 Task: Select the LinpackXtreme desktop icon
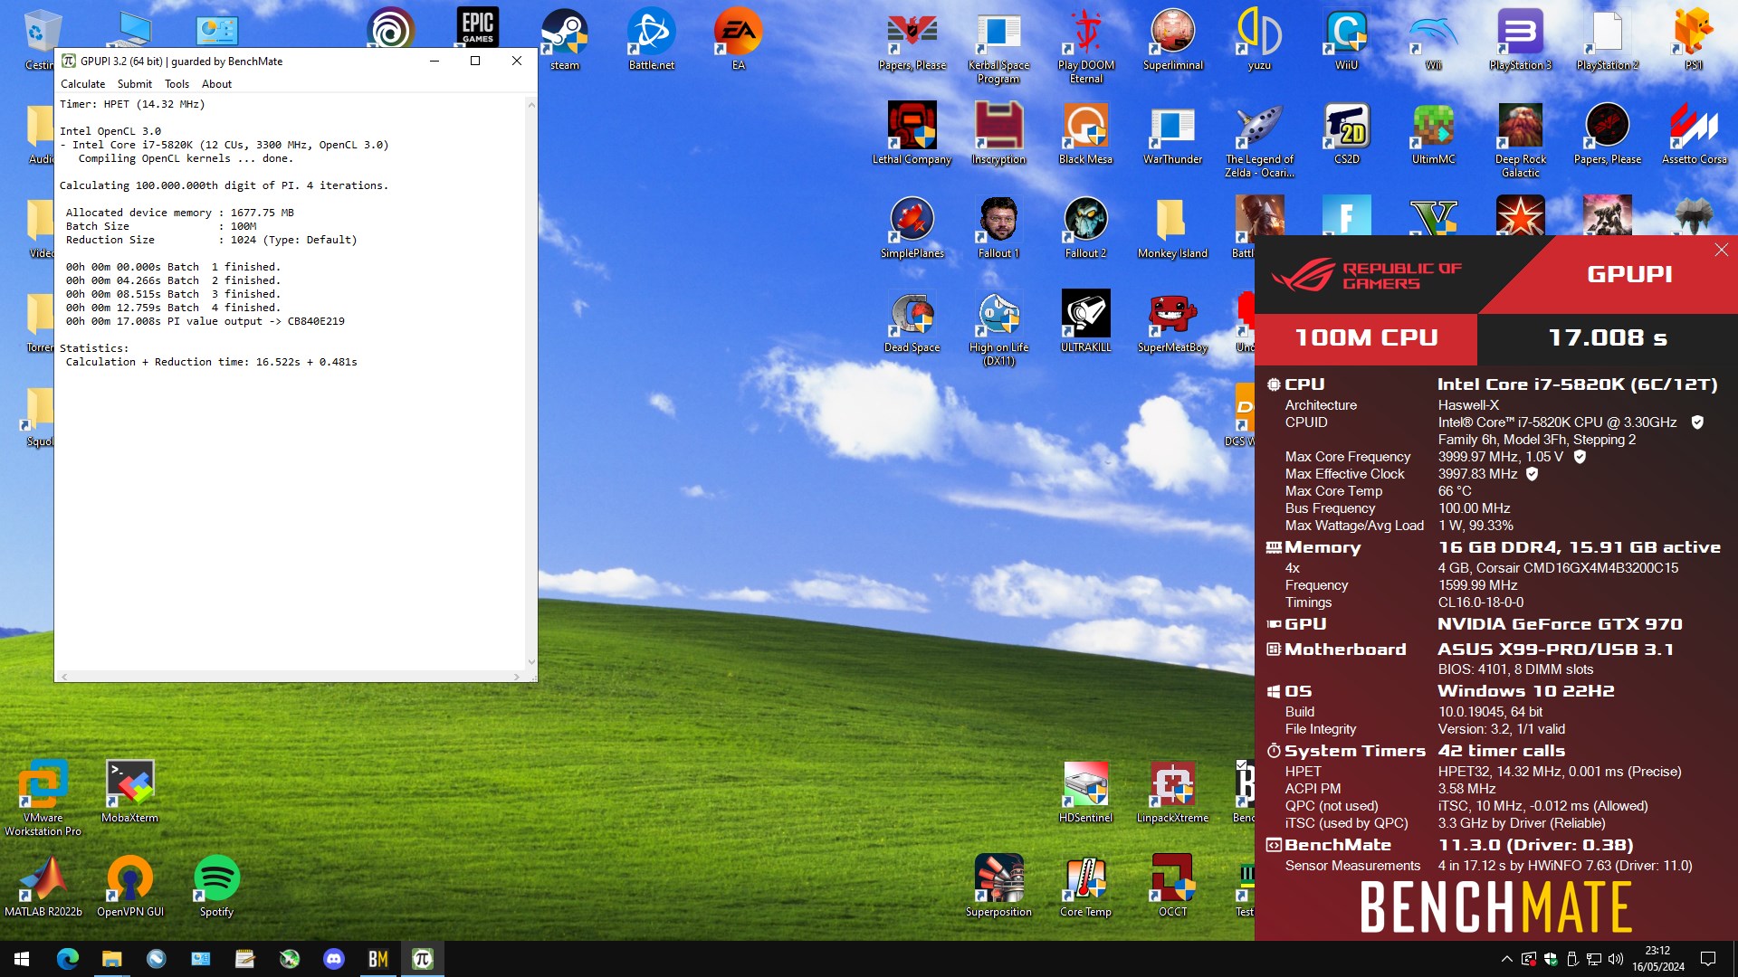(1172, 792)
